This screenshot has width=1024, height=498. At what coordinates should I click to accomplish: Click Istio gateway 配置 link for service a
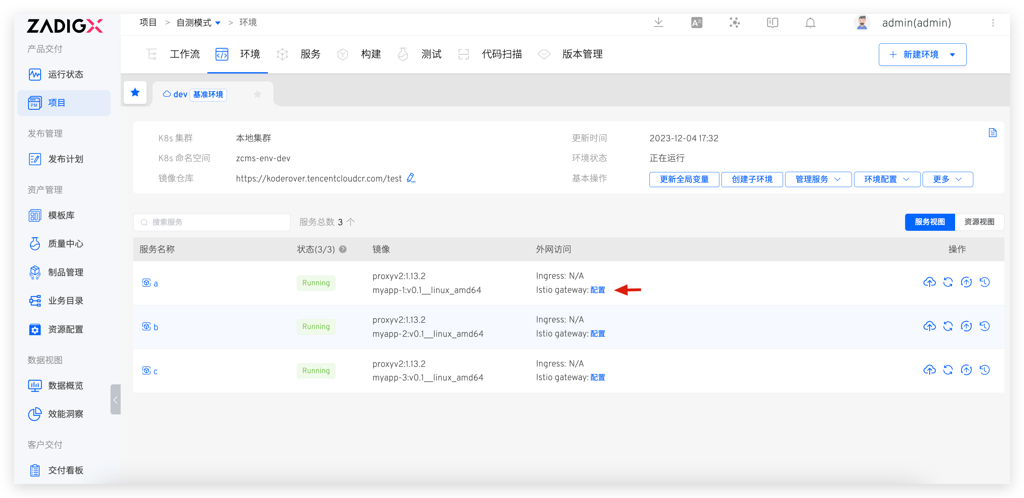[x=597, y=290]
